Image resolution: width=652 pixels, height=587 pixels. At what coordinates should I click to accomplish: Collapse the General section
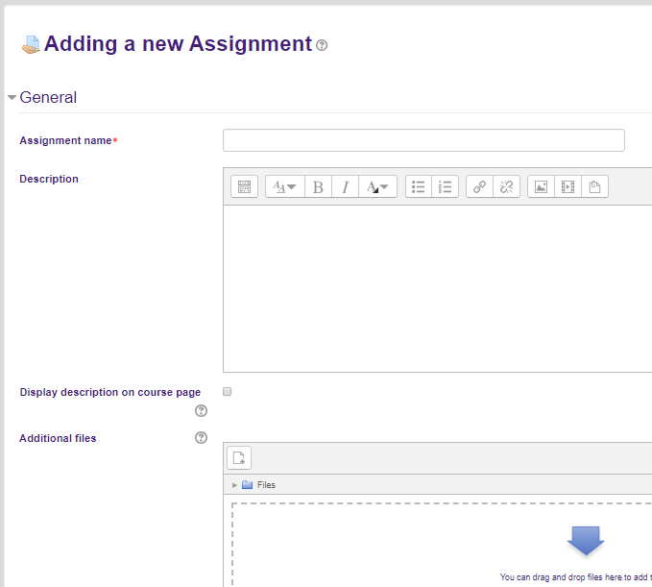tap(12, 98)
